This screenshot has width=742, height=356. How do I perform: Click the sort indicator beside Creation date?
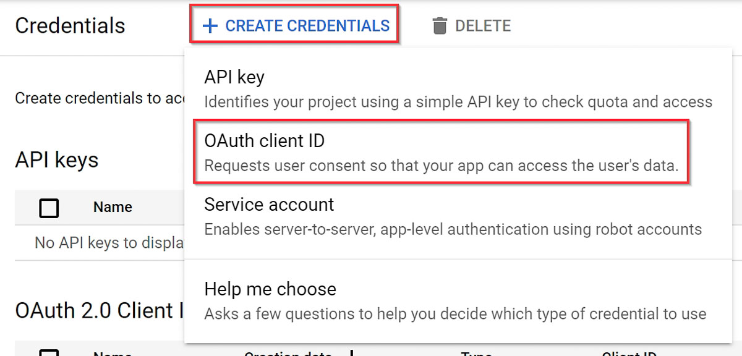pos(351,352)
